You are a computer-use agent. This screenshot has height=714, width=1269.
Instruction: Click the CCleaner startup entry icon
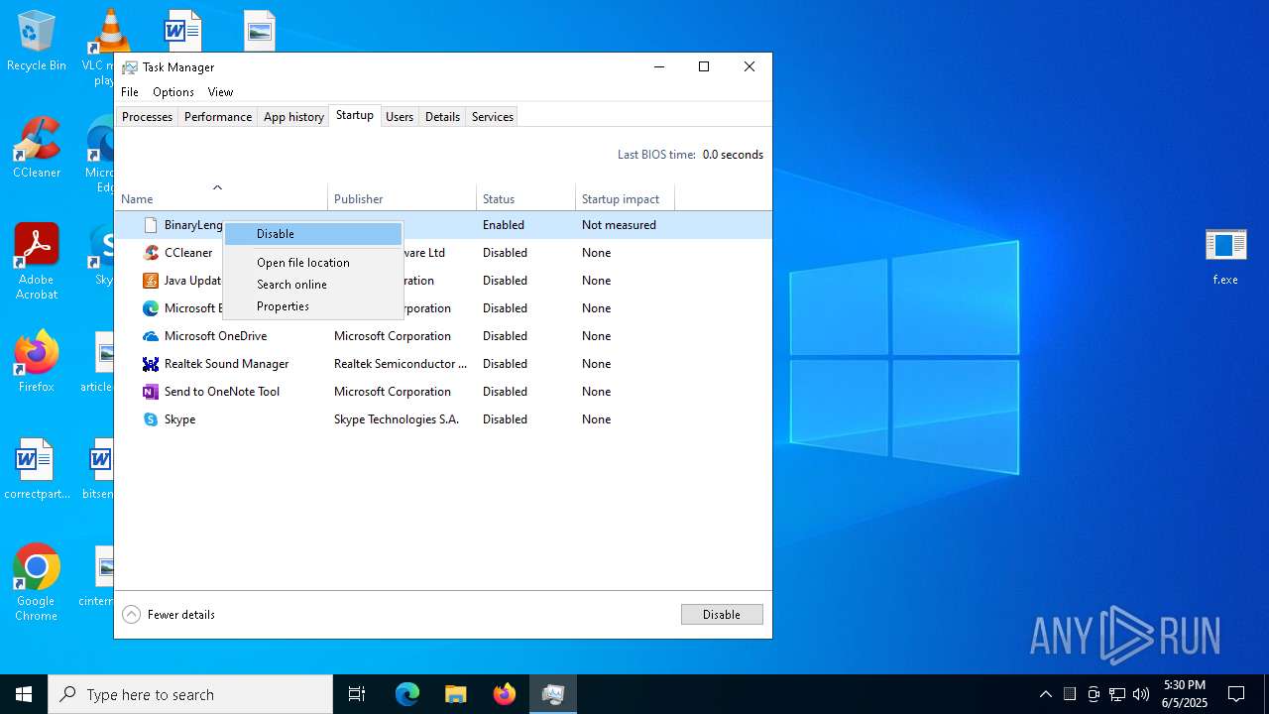[x=151, y=253]
